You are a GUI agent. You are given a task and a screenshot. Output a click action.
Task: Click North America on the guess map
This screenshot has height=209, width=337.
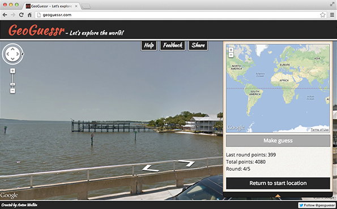[x=236, y=67]
